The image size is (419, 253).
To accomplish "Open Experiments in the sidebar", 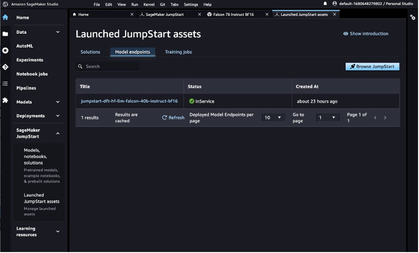I will pos(30,60).
